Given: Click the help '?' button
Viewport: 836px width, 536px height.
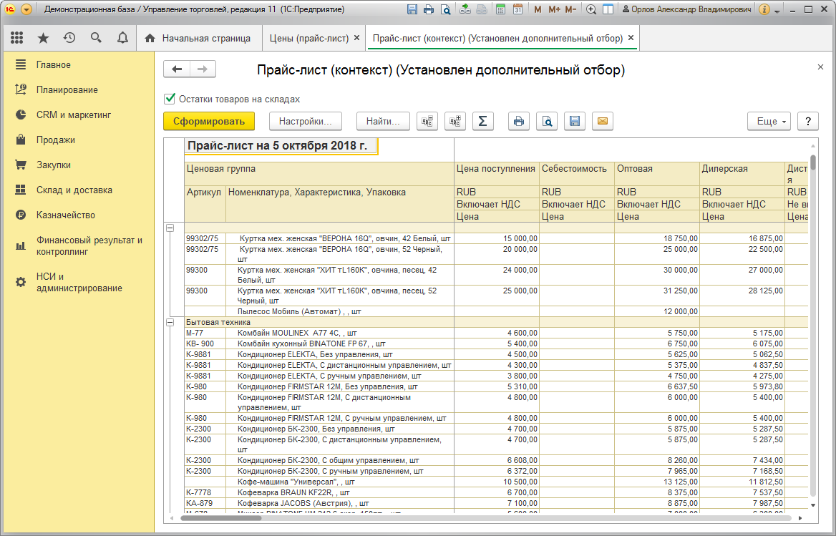Looking at the screenshot, I should click(808, 122).
